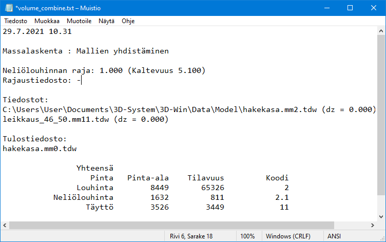Click the vertical scrollbar thumb
Image resolution: width=386 pixels, height=242 pixels.
coord(381,113)
